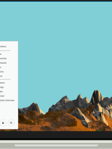Open the Pictures folder entry
The image size is (112, 149).
click(2, 72)
